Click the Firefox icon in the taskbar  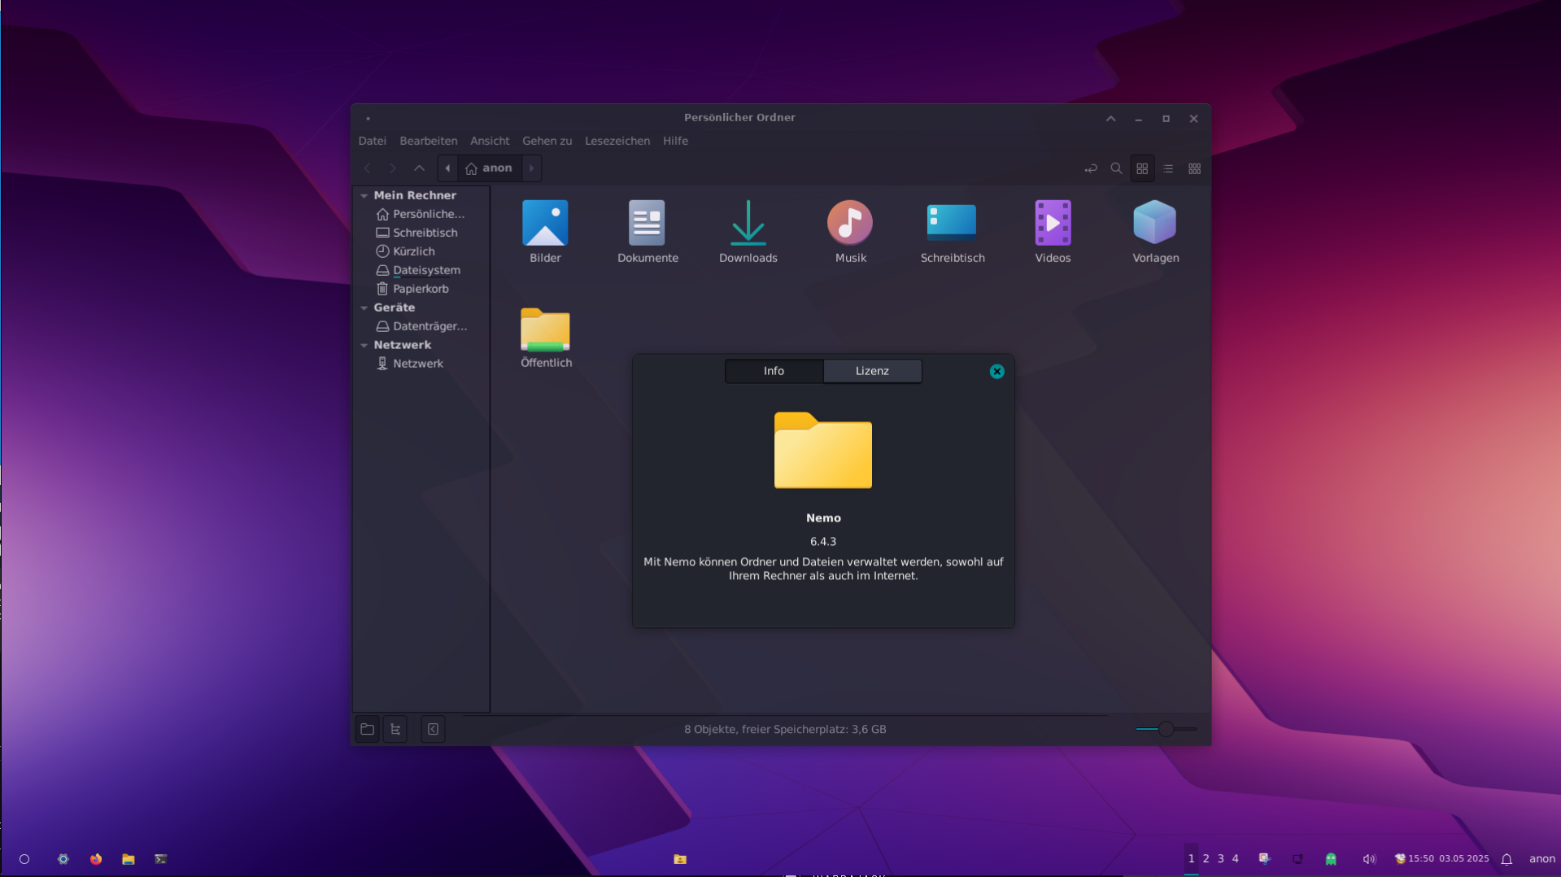96,859
